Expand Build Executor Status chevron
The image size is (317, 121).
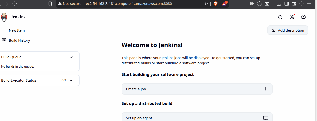(71, 80)
